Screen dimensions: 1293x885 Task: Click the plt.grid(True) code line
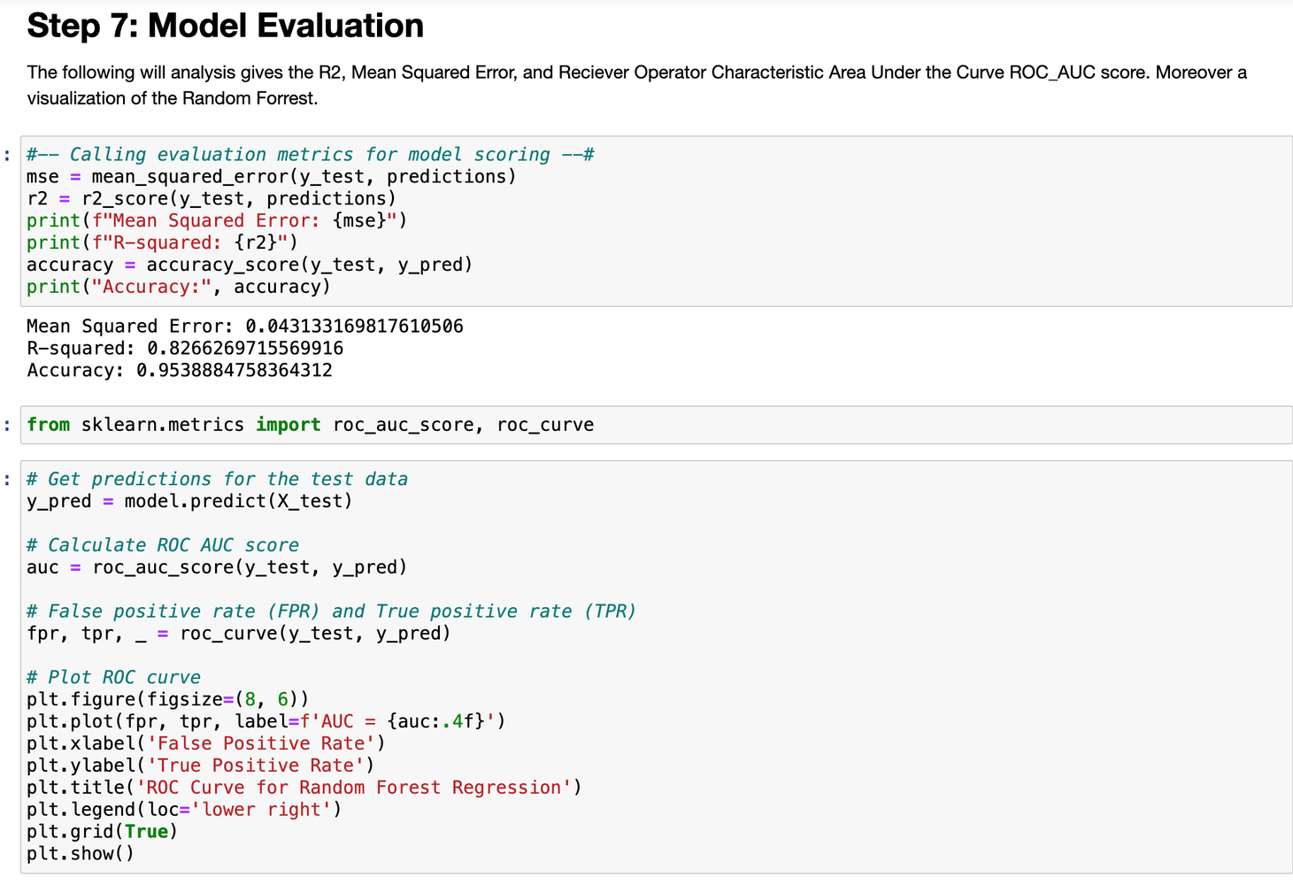click(x=102, y=832)
